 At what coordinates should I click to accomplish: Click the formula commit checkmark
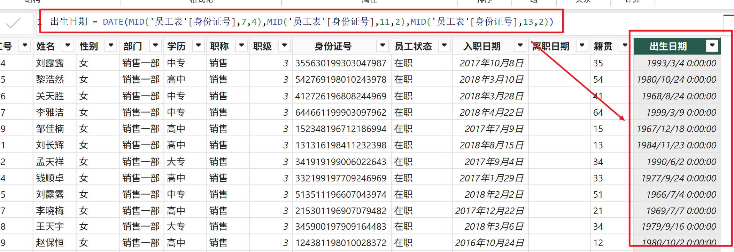pos(14,23)
